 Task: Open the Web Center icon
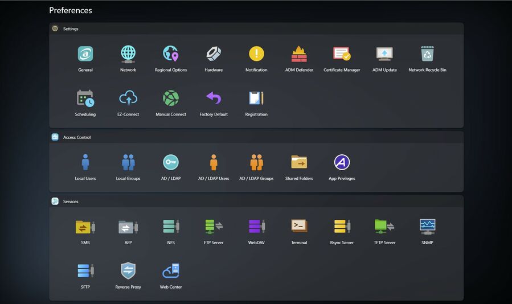(171, 271)
